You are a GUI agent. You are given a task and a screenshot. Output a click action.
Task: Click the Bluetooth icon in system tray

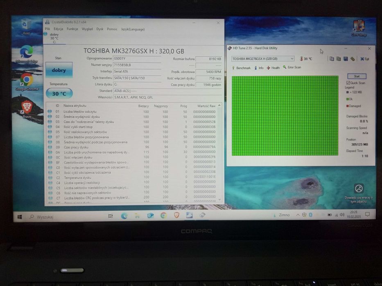click(x=311, y=215)
